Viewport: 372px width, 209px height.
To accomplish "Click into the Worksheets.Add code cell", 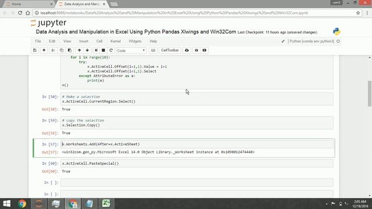I will [x=196, y=144].
